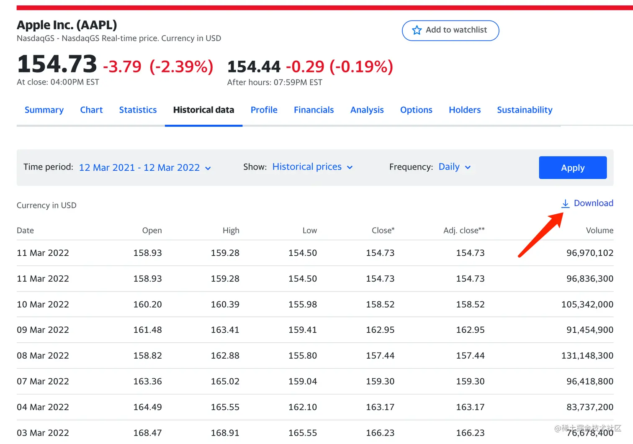Click open price 161.48

point(147,330)
